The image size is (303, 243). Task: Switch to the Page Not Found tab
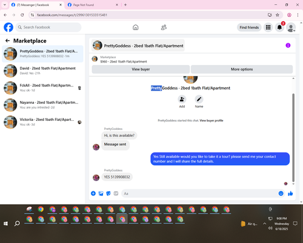tap(92, 5)
